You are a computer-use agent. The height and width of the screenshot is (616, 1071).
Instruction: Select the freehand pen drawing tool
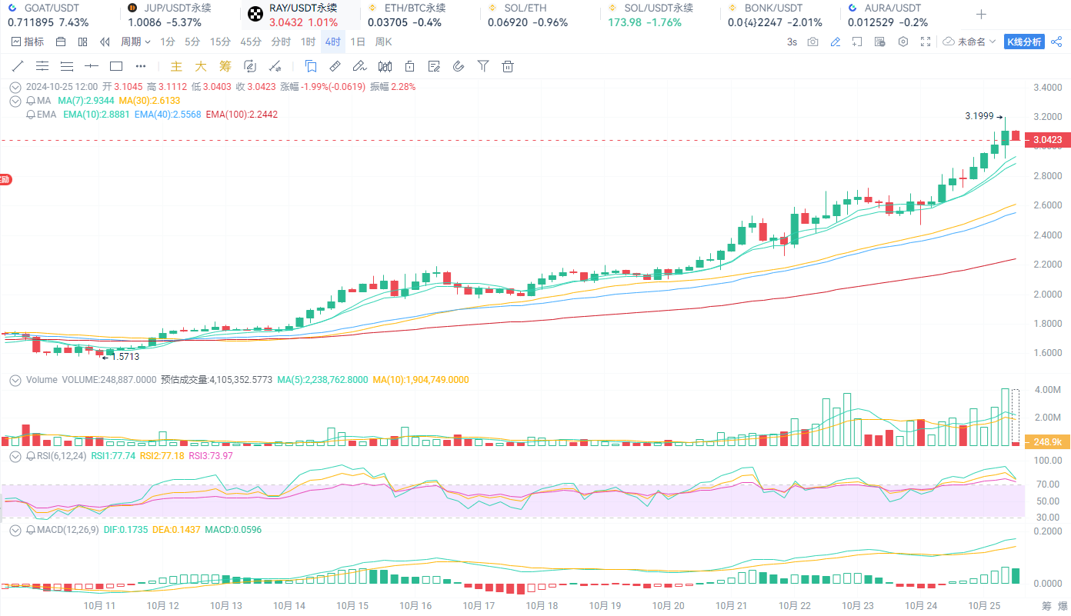359,66
